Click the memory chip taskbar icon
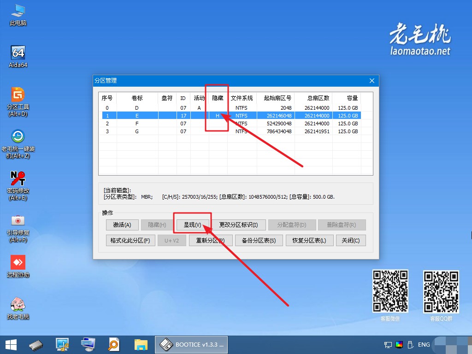 pyautogui.click(x=36, y=345)
